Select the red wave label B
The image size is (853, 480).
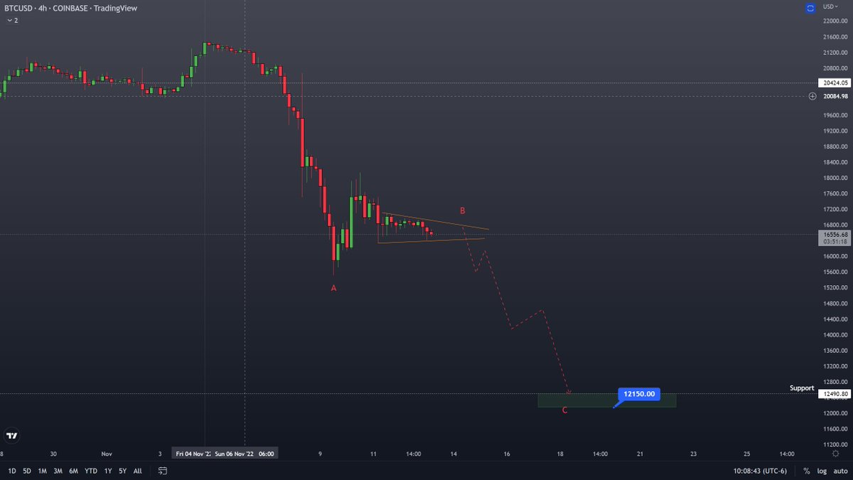[462, 210]
